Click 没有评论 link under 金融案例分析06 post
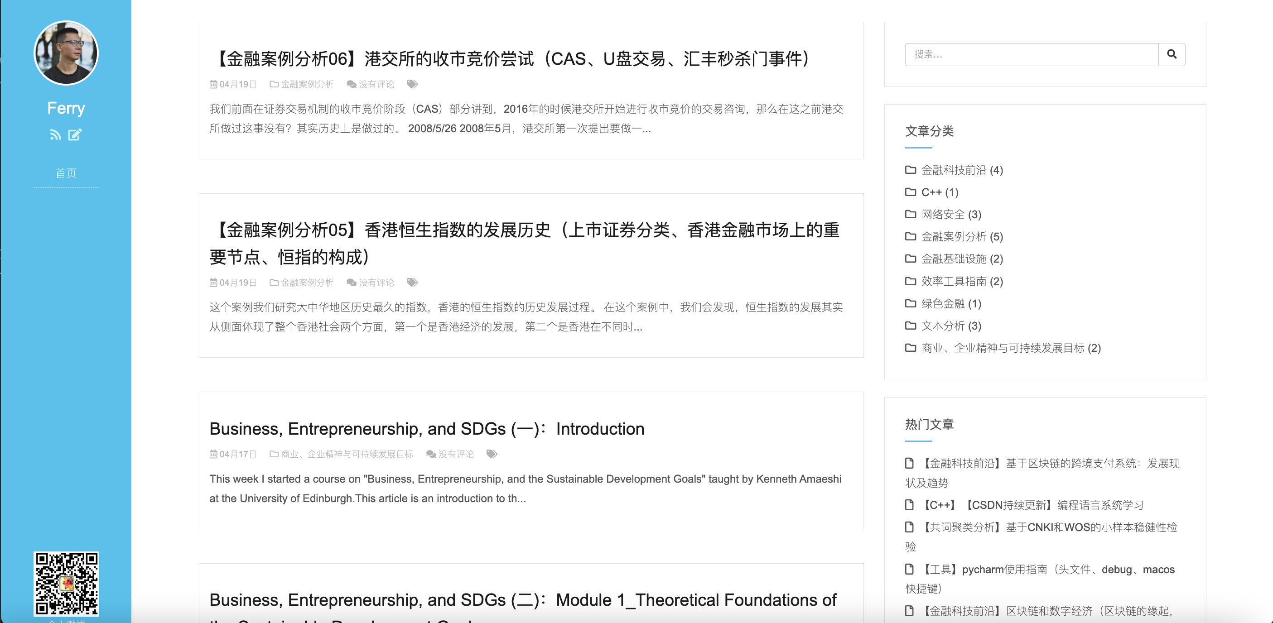Image resolution: width=1273 pixels, height=623 pixels. 376,85
